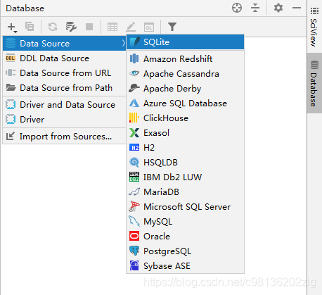Open the gear settings icon
This screenshot has height=295, width=322.
point(278,8)
